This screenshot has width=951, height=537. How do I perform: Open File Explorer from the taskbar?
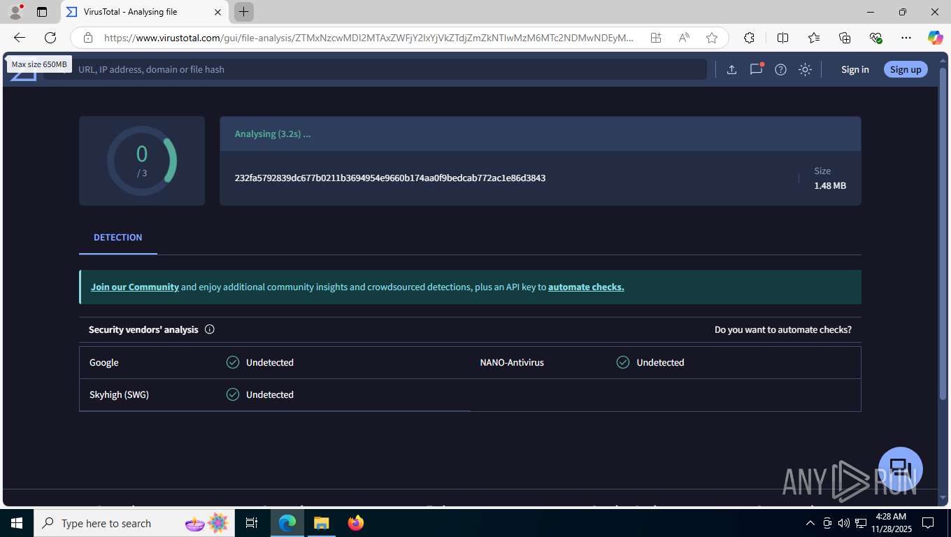(321, 523)
